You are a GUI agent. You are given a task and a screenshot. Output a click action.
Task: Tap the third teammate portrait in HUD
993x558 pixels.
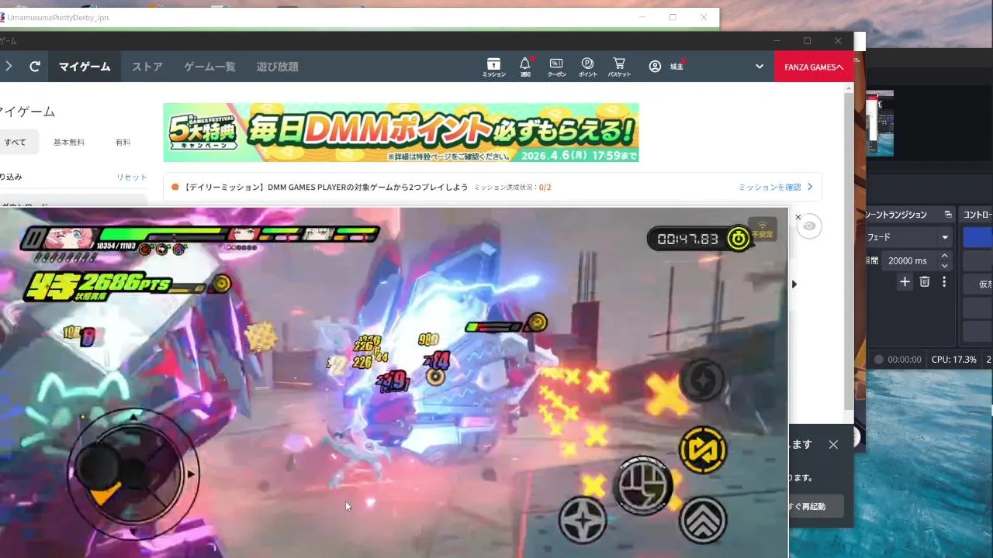[319, 234]
